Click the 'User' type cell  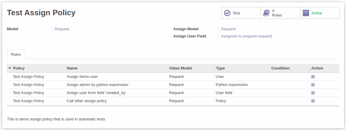coord(242,77)
